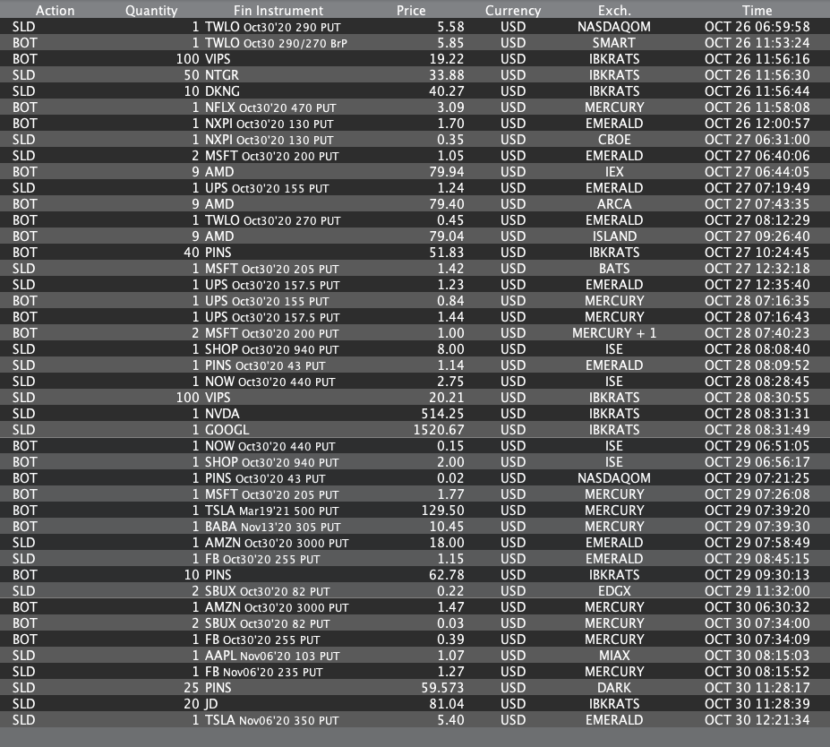
Task: Click the price 0.02 cell
Action: coord(450,478)
